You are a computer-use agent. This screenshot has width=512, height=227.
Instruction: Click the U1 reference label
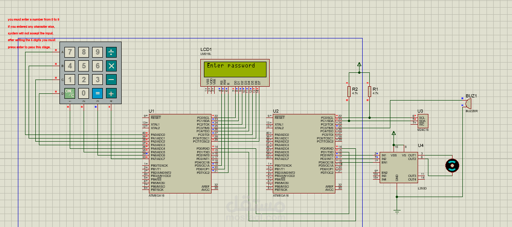(151, 111)
